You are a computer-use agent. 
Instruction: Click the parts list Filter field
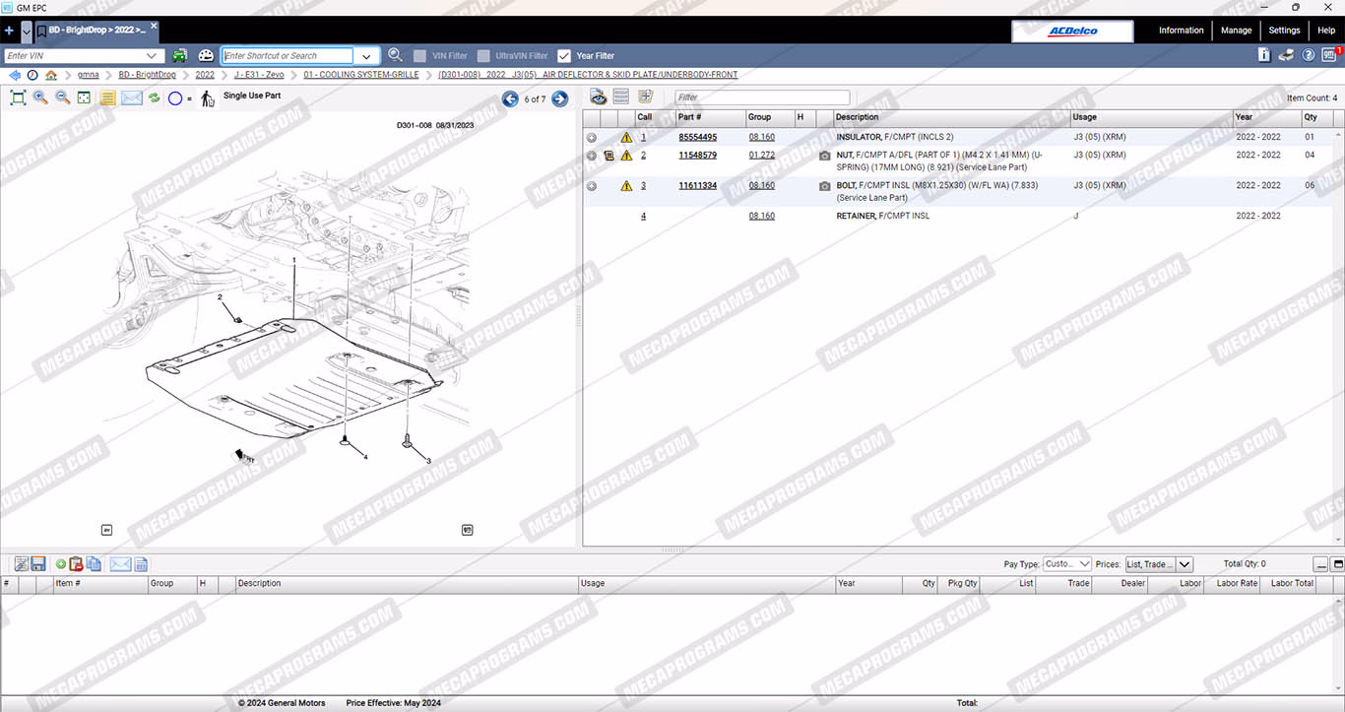[761, 97]
